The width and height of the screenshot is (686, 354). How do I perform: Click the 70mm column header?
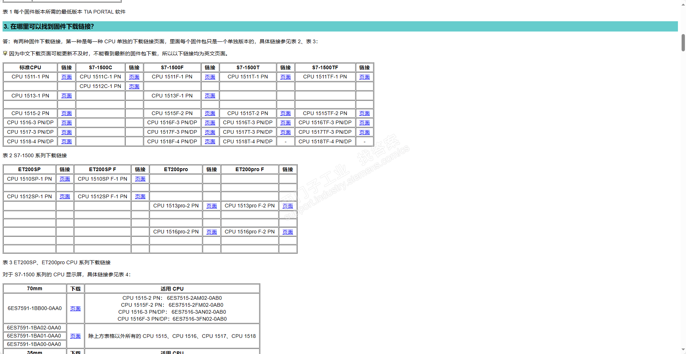[34, 288]
